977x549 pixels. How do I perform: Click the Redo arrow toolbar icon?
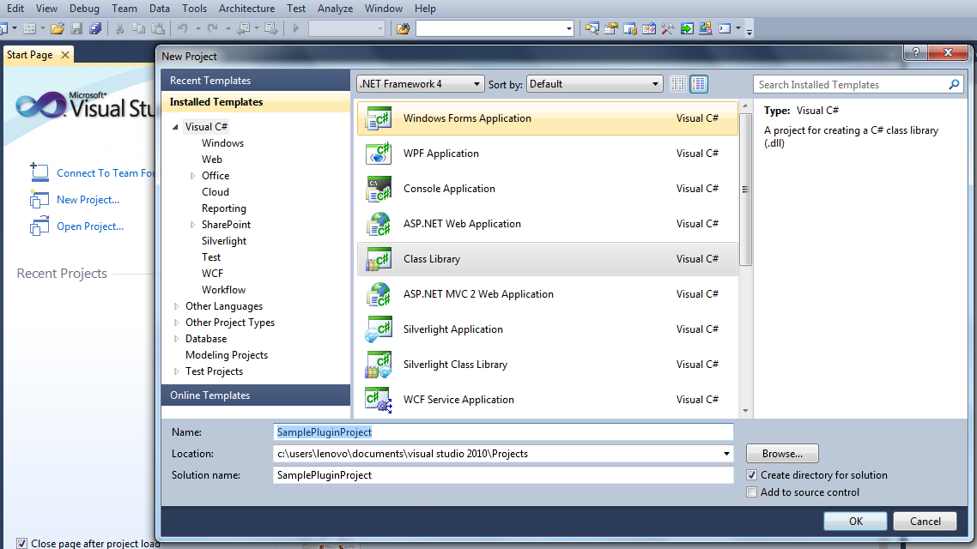coord(212,28)
